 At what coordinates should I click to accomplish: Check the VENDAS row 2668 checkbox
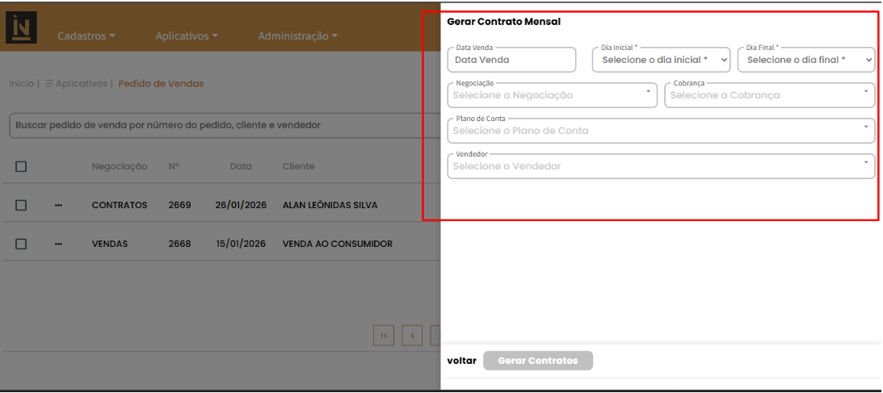point(22,244)
